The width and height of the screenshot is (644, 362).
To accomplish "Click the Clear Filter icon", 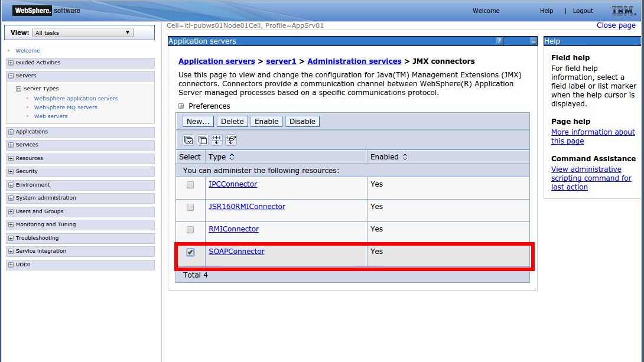I will [231, 140].
